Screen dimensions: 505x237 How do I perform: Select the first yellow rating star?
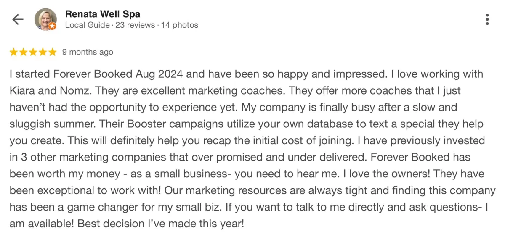pos(13,52)
